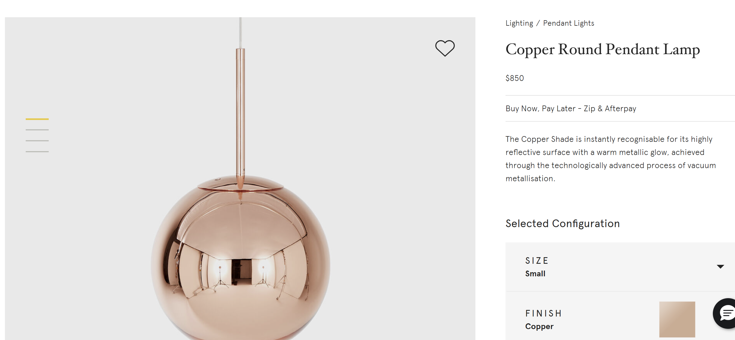Go to the Lighting breadcrumb
Screen dimensions: 735x340
click(519, 23)
